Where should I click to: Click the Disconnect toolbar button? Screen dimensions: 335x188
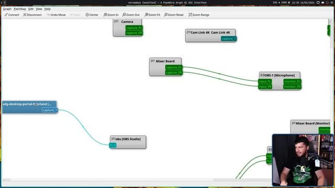tap(32, 15)
